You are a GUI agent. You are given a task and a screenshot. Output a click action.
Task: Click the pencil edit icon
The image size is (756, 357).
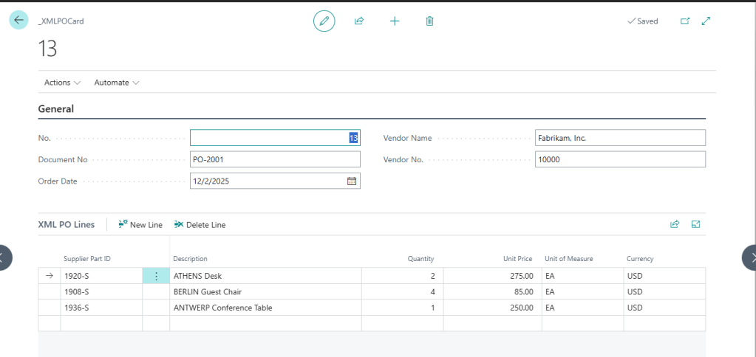coord(324,21)
